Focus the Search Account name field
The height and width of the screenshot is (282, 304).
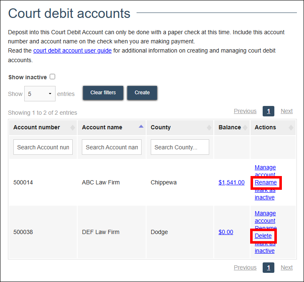tap(111, 147)
